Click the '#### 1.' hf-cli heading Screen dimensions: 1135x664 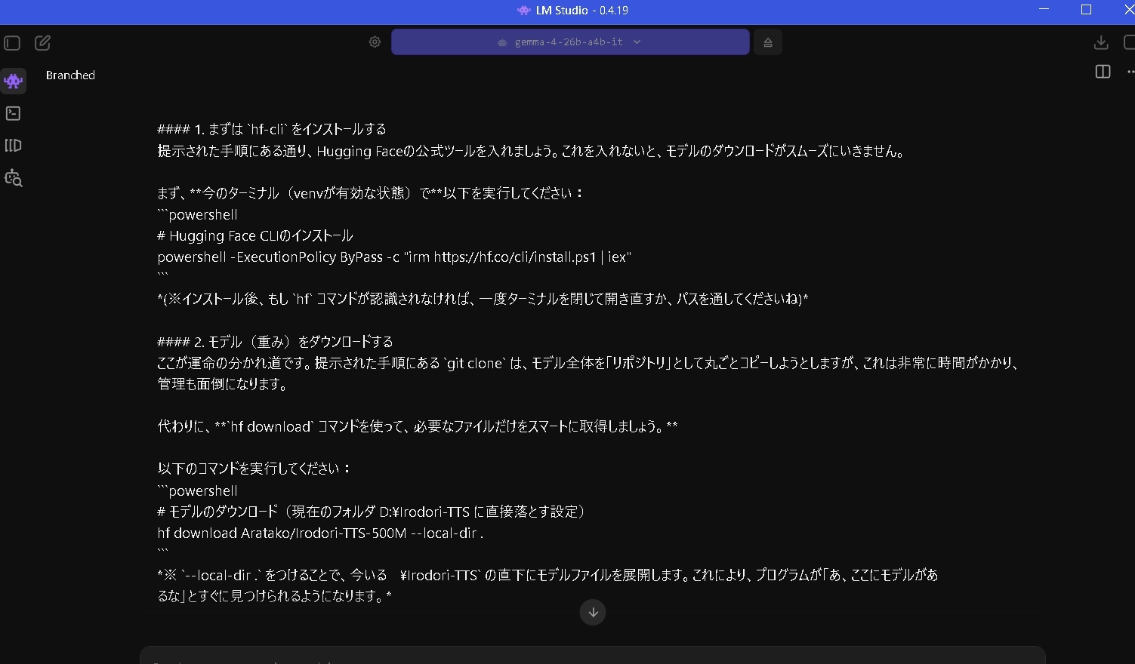pos(272,129)
